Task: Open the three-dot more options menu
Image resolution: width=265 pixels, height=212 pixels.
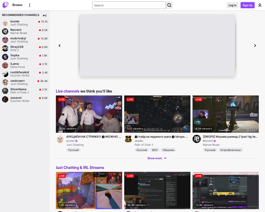Action: [x=30, y=5]
